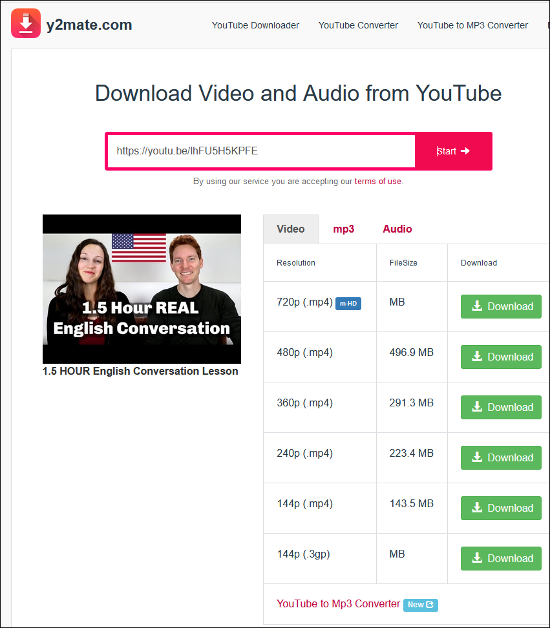This screenshot has width=550, height=628.
Task: Switch to the mp3 tab
Action: click(x=344, y=229)
